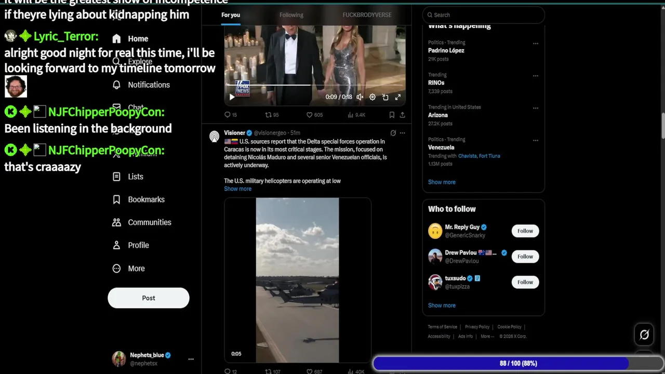Open the More sidebar menu

(129, 269)
